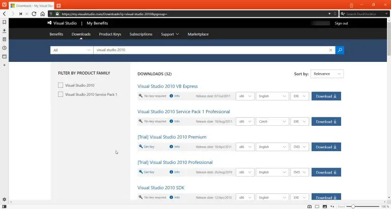Open the window side panel
The height and width of the screenshot is (209, 391).
[4, 56]
